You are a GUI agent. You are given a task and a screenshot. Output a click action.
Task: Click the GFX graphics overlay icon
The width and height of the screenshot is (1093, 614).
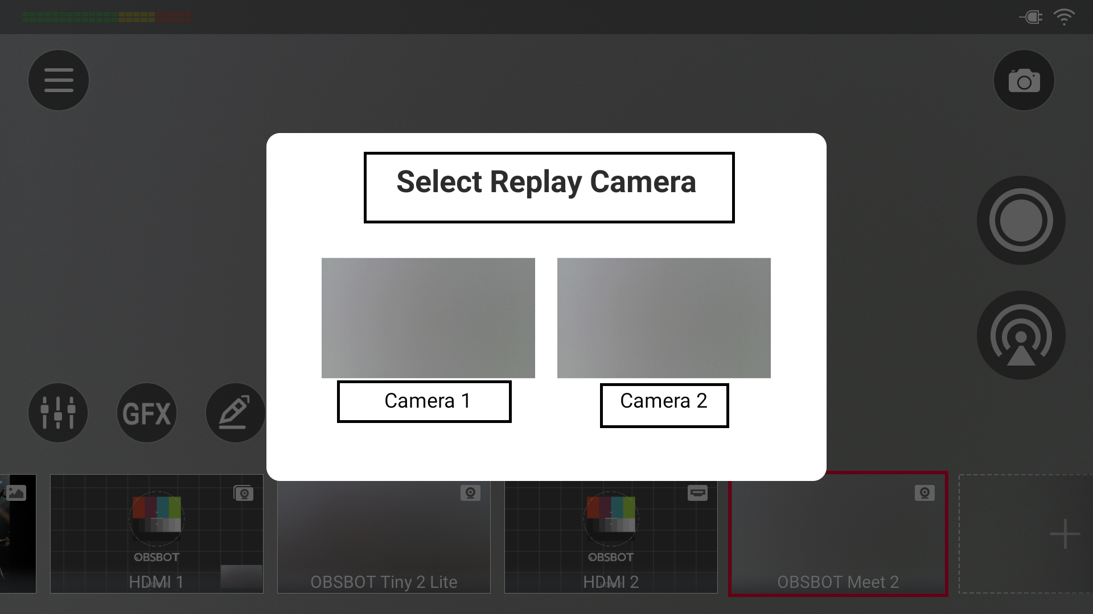pos(147,411)
